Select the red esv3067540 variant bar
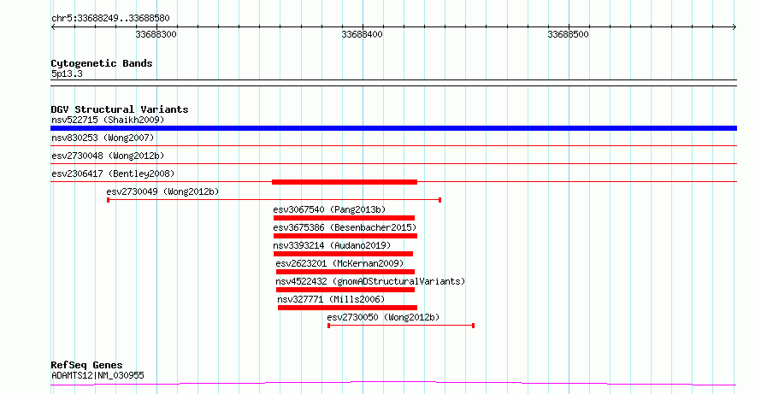Image resolution: width=761 pixels, height=394 pixels. (x=344, y=218)
